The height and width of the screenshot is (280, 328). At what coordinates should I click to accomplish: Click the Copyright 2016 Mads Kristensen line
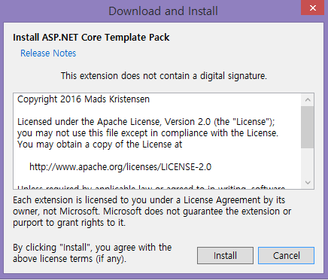pyautogui.click(x=84, y=99)
